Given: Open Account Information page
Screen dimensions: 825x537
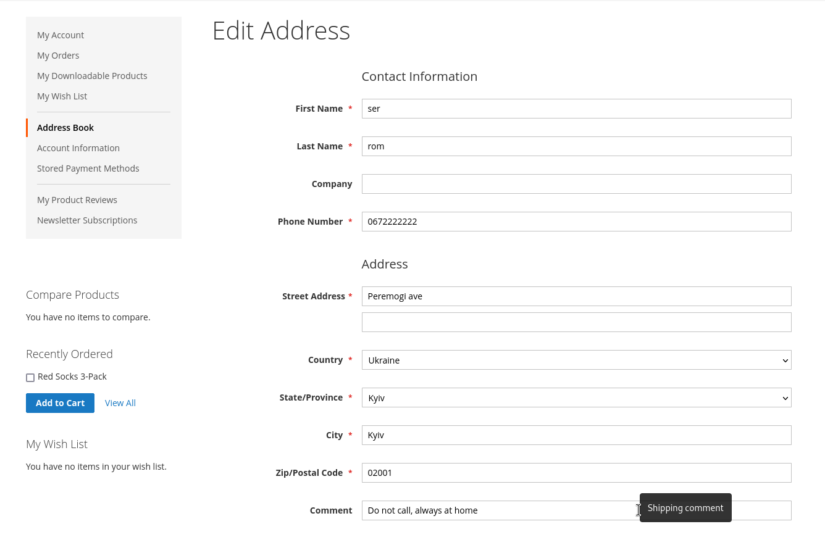Looking at the screenshot, I should click(78, 148).
